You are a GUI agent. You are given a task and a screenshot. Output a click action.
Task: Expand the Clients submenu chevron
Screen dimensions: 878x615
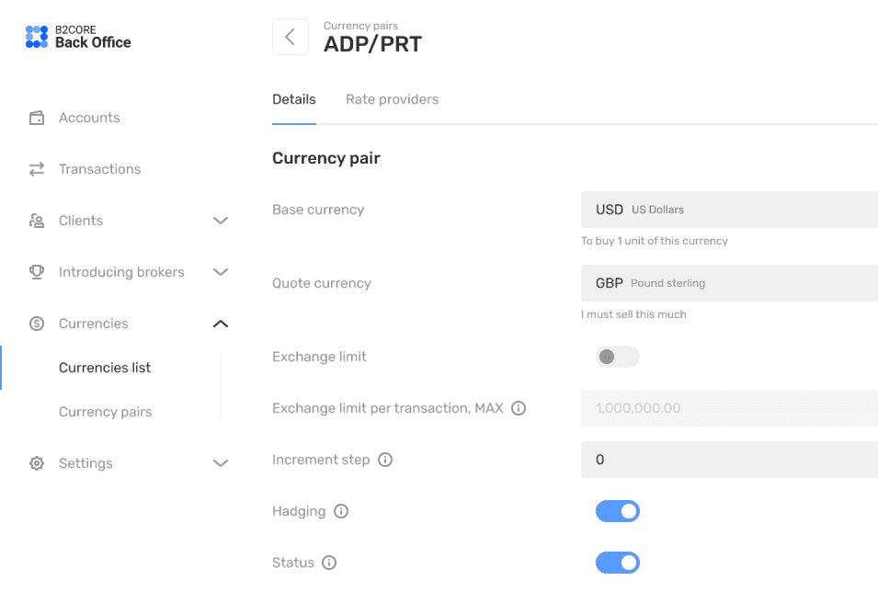click(221, 221)
